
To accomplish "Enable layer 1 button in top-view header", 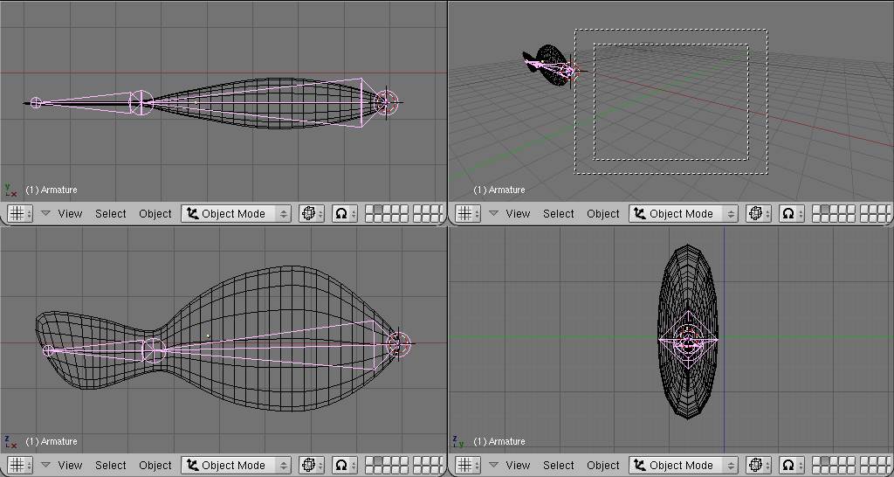I will tap(369, 210).
